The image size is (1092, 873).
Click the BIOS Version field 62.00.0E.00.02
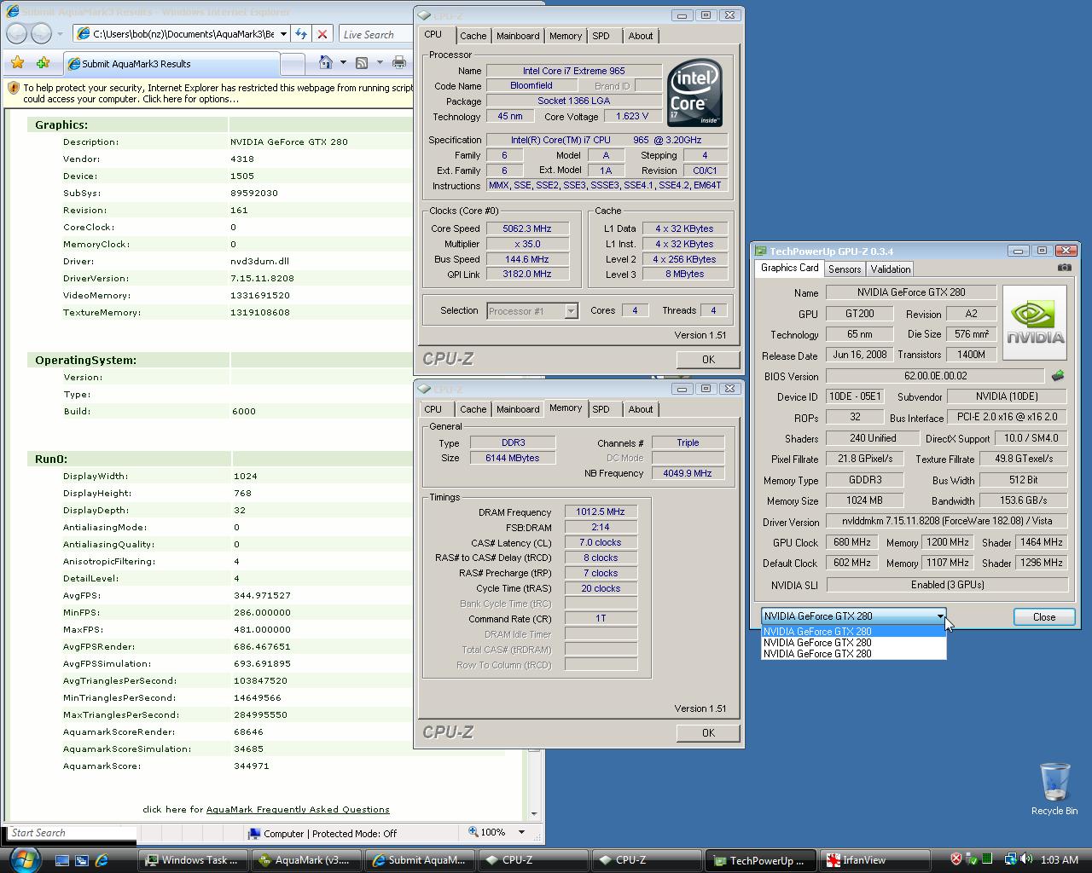point(935,375)
